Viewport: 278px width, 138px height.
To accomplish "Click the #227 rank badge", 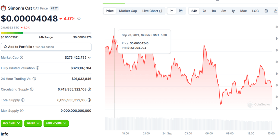I will [54, 8].
